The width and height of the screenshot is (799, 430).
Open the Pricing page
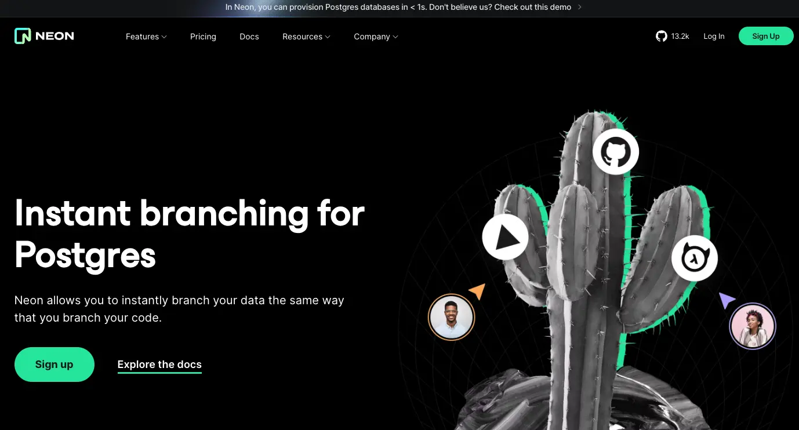(x=203, y=37)
